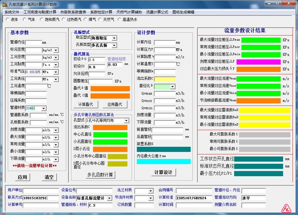This screenshot has width=298, height=215.
Task: Open the 图纸生成编辑 menu
Action: pyautogui.click(x=183, y=12)
